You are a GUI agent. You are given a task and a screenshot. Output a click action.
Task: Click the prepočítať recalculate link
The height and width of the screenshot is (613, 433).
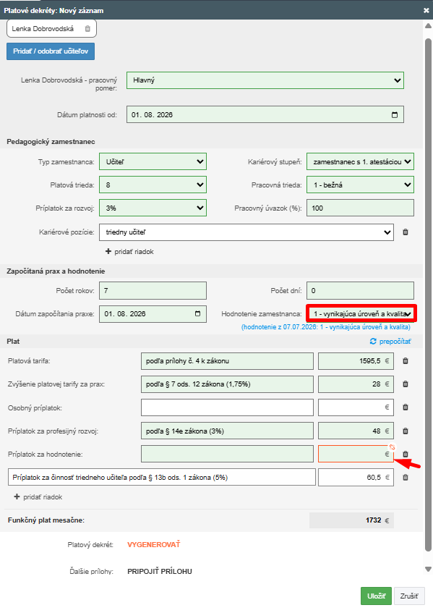(x=390, y=342)
